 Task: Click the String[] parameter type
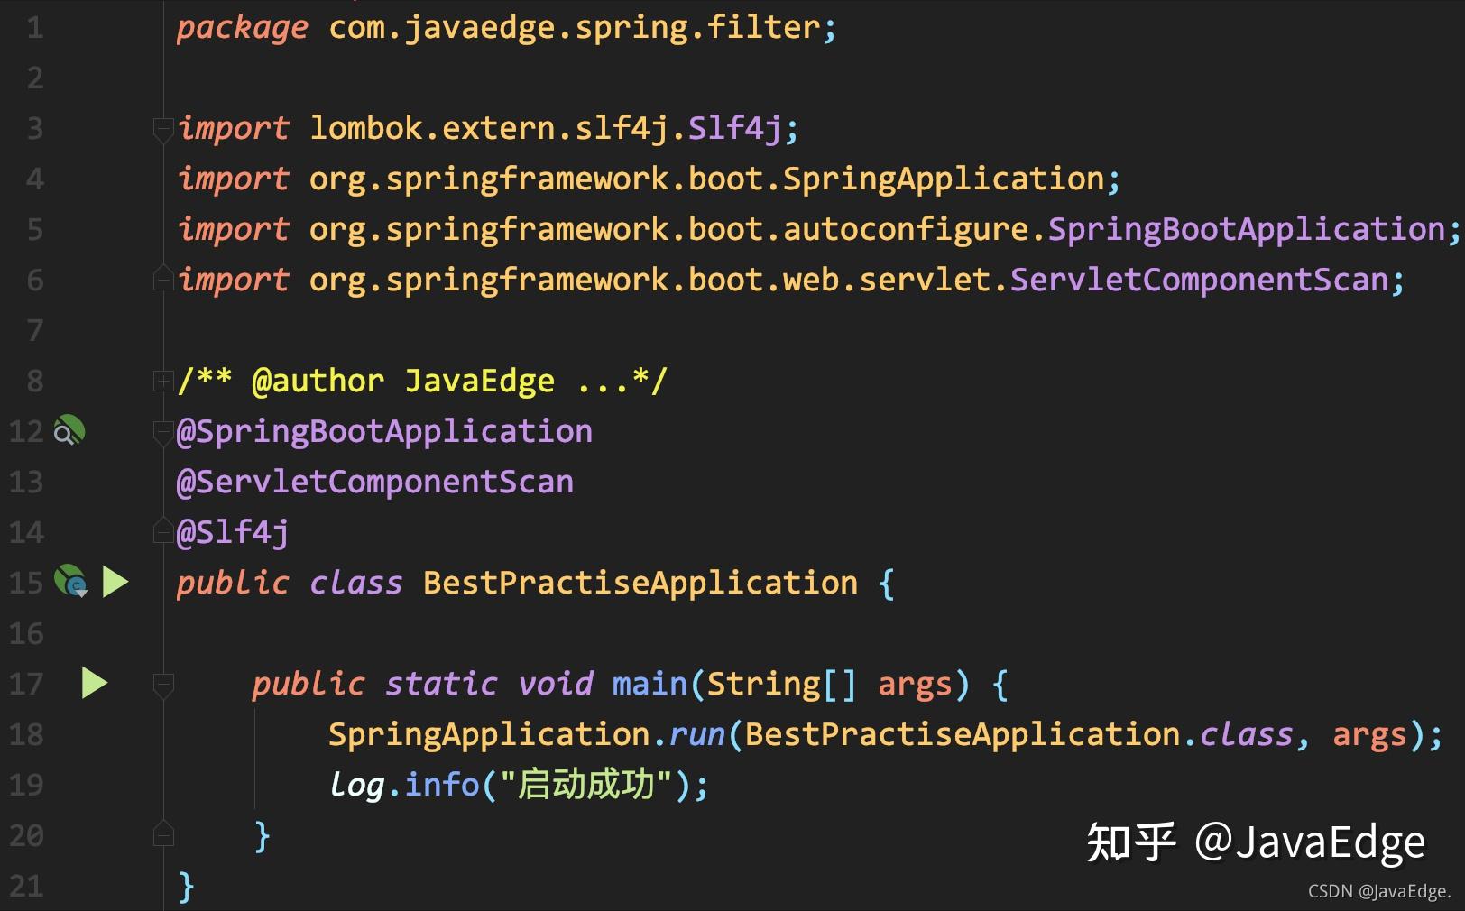pyautogui.click(x=782, y=685)
